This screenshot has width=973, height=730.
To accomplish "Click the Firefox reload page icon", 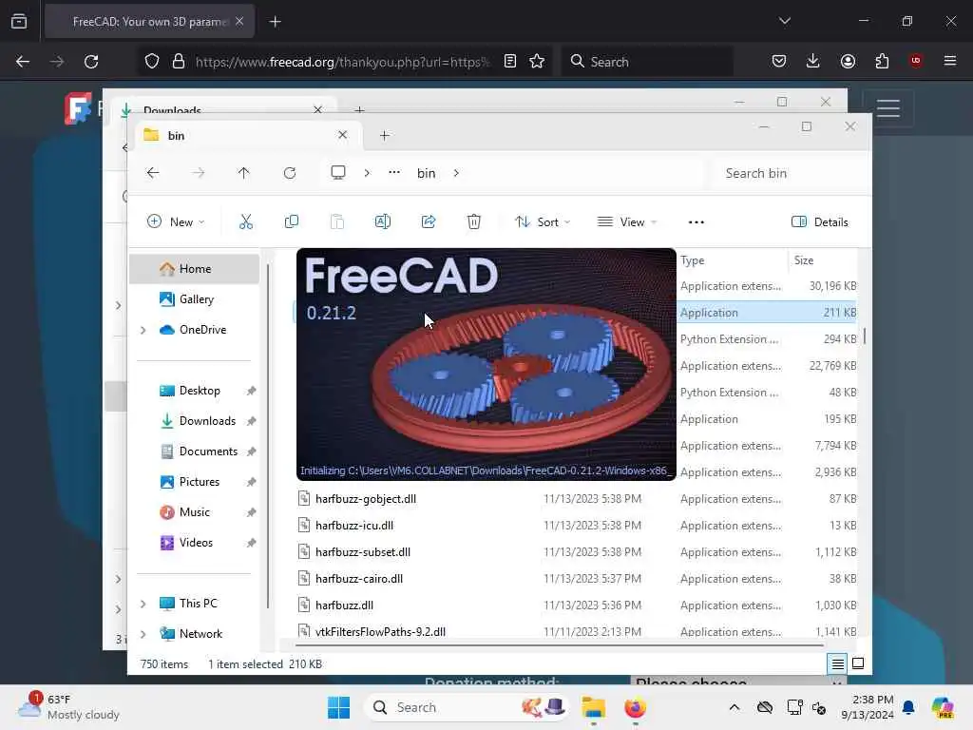I will (x=91, y=62).
